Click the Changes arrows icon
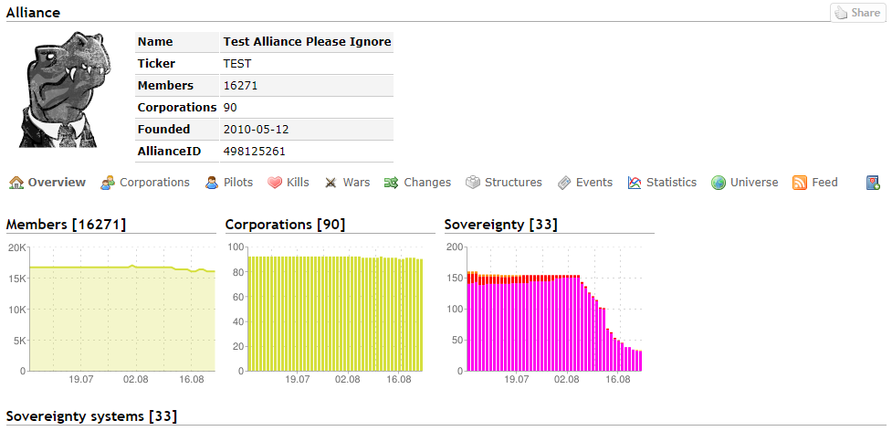The image size is (892, 431). (391, 183)
